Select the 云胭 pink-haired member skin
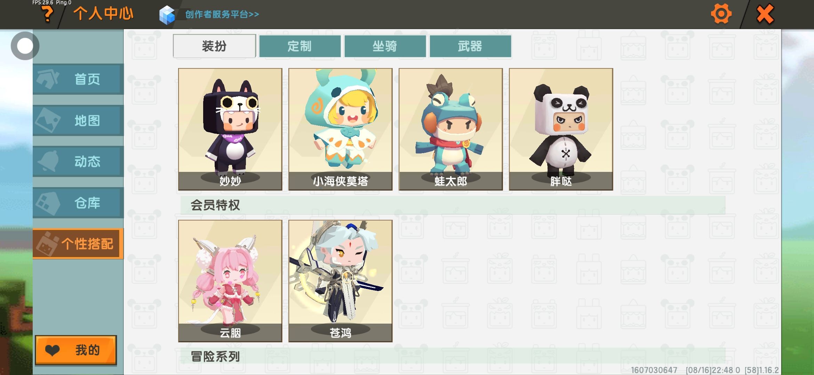The height and width of the screenshot is (375, 814). [230, 281]
